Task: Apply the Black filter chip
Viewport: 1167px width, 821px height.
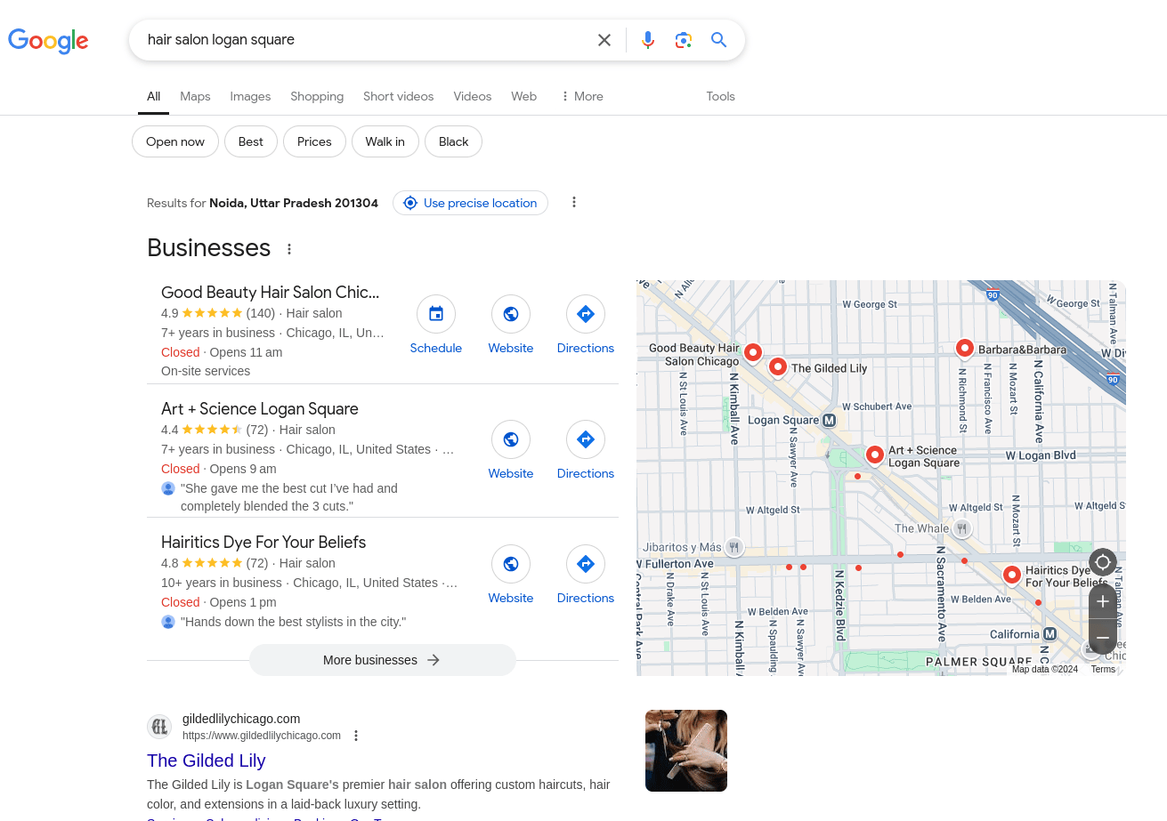Action: 453,141
